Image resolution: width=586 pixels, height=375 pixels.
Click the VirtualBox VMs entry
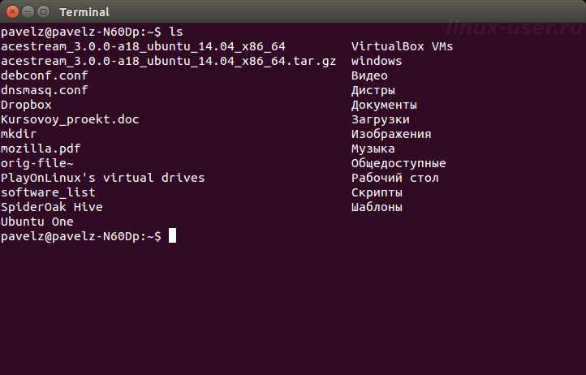[402, 46]
